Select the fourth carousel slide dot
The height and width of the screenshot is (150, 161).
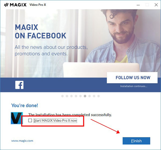[x=76, y=96]
